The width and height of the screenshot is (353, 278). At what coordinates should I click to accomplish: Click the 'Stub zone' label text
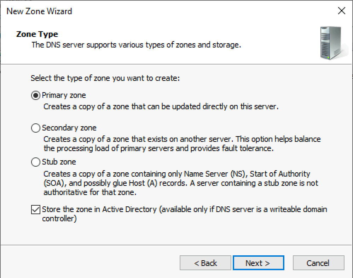click(x=59, y=162)
